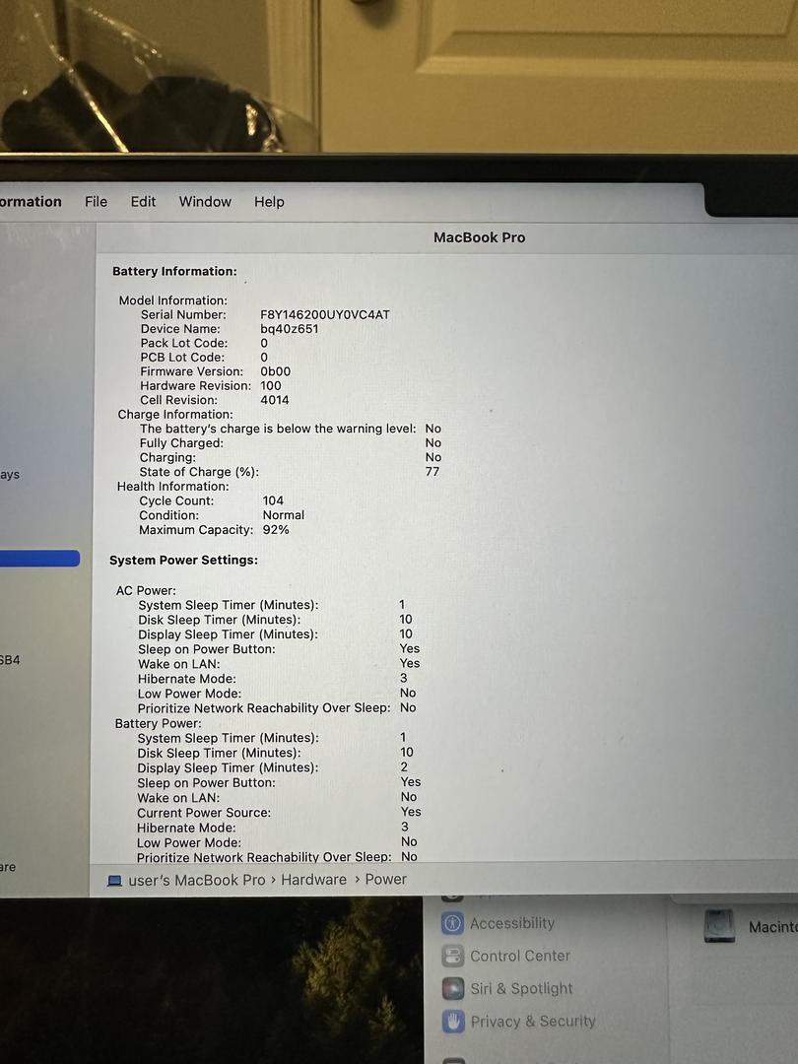Click the 'Current Power Source:' label
The height and width of the screenshot is (1064, 798).
204,813
